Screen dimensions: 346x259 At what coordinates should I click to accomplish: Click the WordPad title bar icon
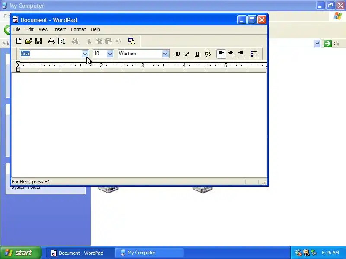(x=15, y=20)
